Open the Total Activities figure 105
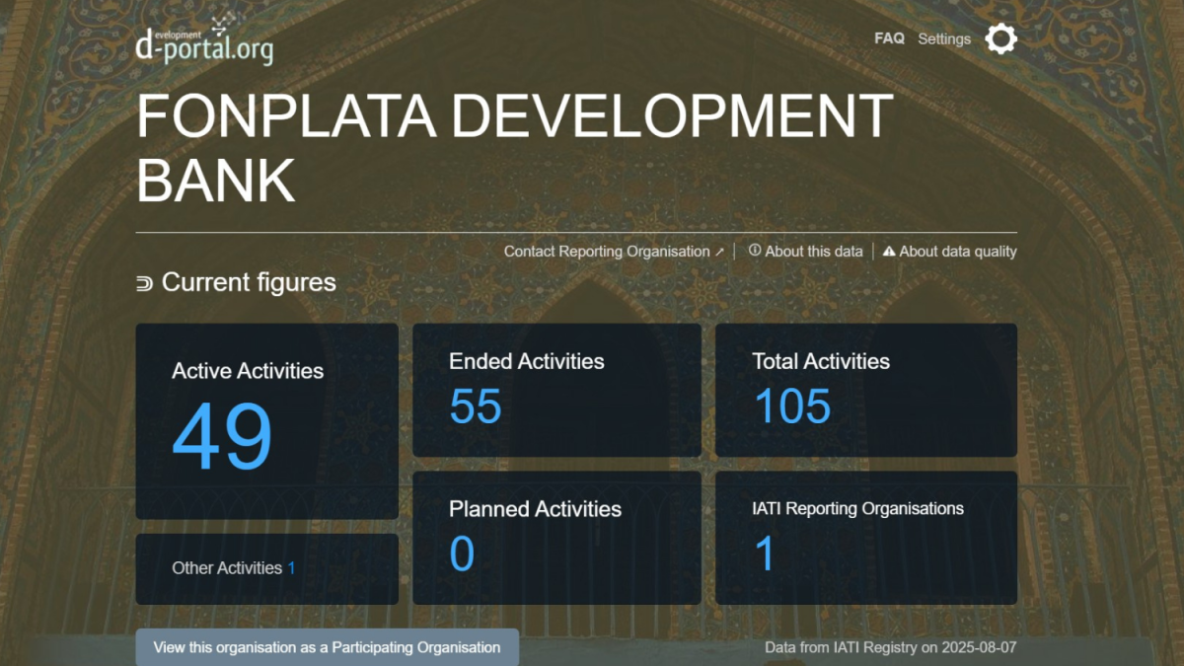This screenshot has height=666, width=1184. pos(792,406)
